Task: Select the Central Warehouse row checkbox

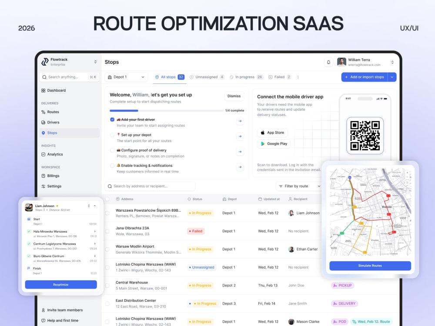Action: pos(107,286)
